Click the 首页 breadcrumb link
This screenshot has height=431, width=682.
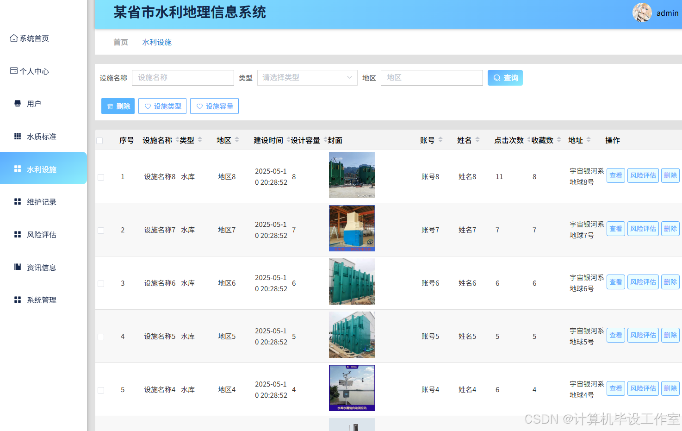[121, 42]
